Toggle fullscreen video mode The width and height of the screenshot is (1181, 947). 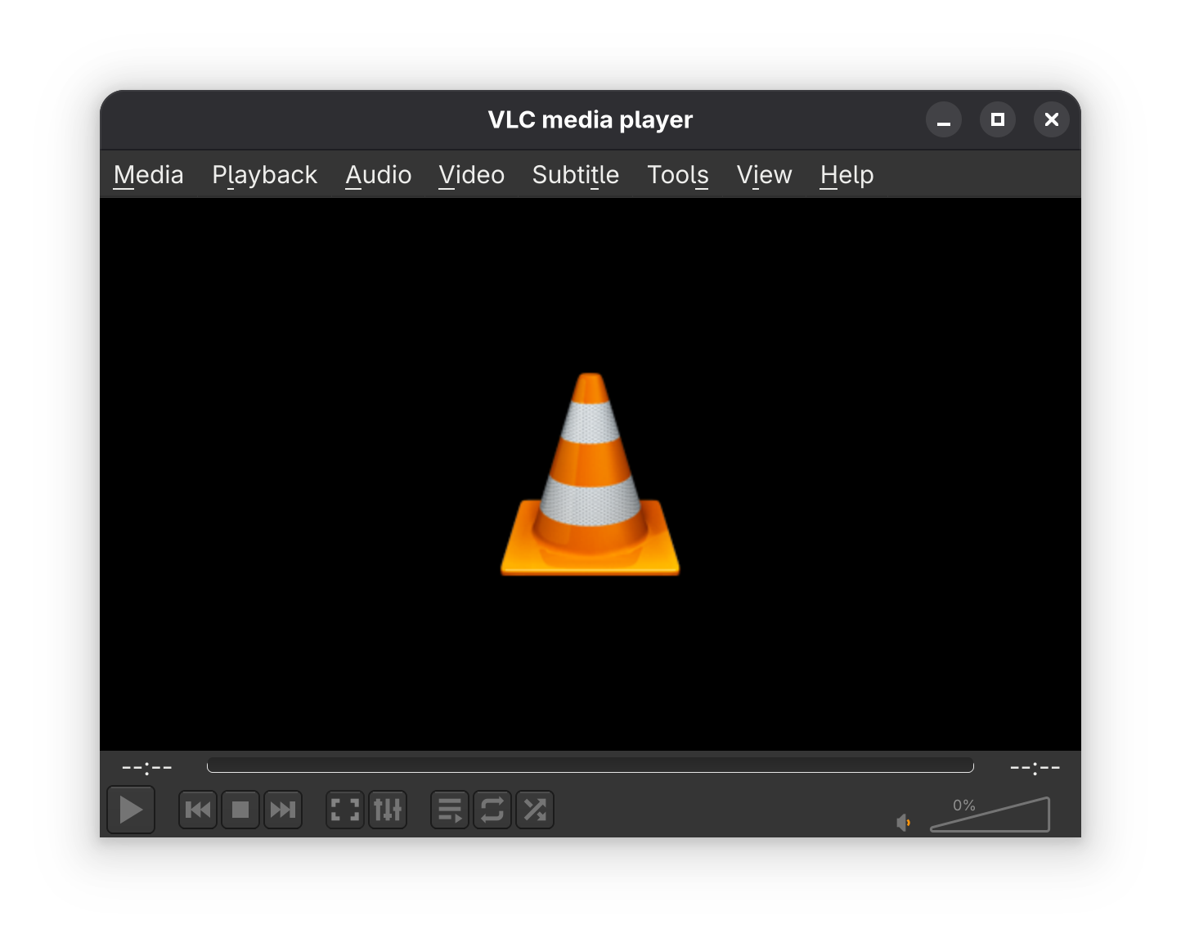point(345,810)
